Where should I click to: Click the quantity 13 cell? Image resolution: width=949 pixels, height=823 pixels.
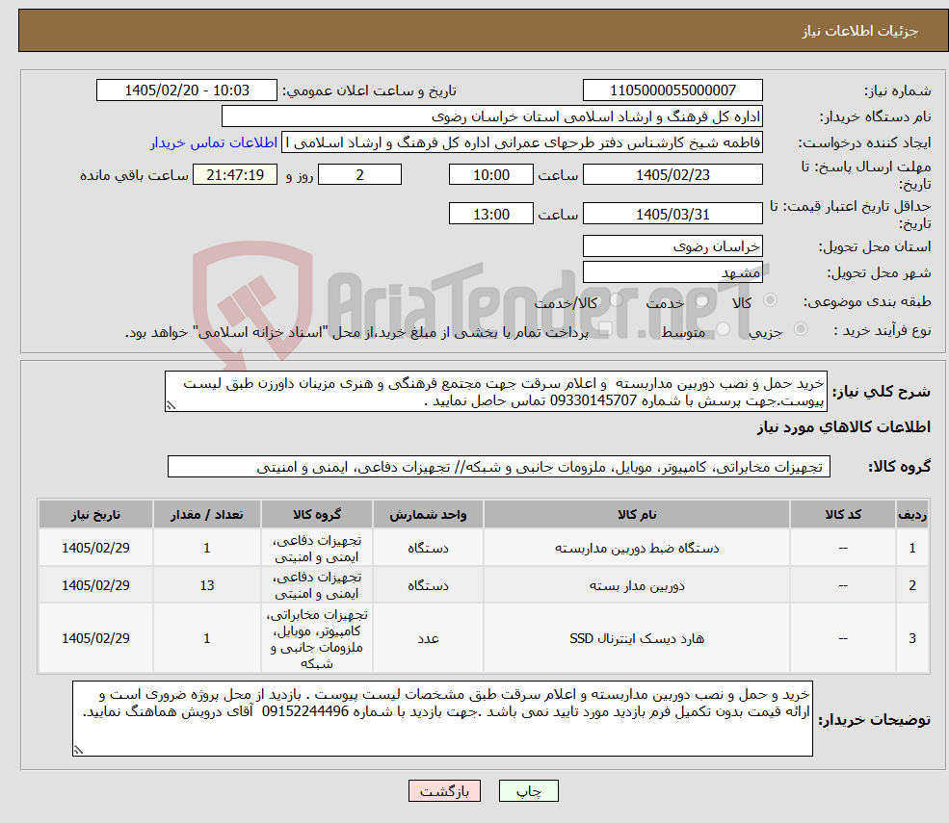pos(207,585)
